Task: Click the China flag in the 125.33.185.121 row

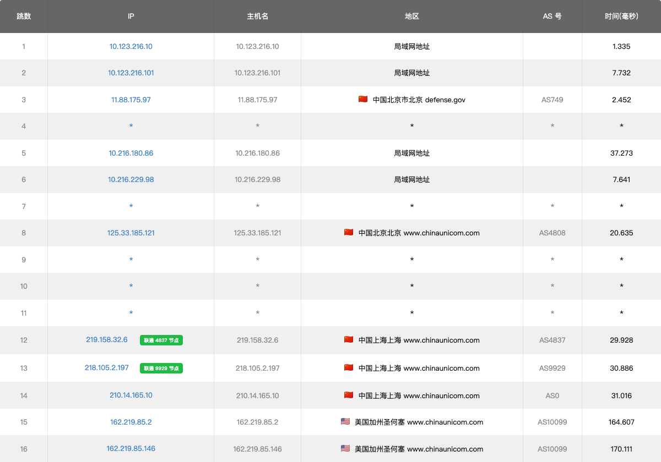Action: click(x=348, y=233)
